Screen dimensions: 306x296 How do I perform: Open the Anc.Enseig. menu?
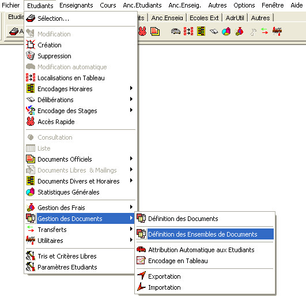(x=184, y=5)
